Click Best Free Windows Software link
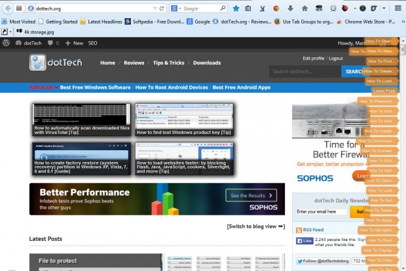406x271 pixels. 96,88
